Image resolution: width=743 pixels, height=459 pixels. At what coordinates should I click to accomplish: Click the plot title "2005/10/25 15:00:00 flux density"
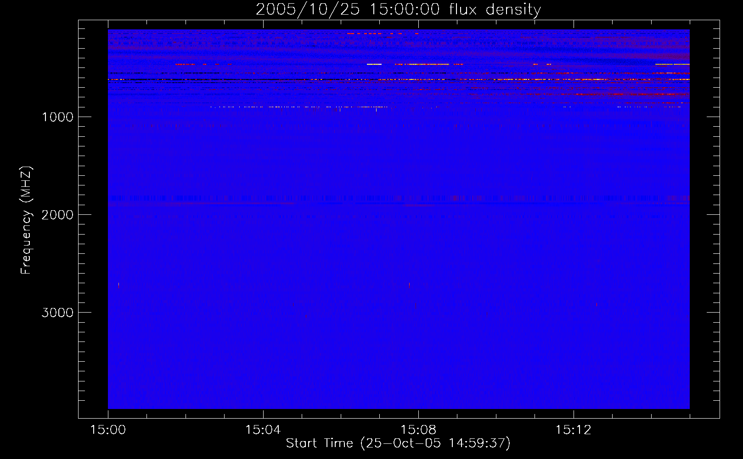[x=398, y=10]
